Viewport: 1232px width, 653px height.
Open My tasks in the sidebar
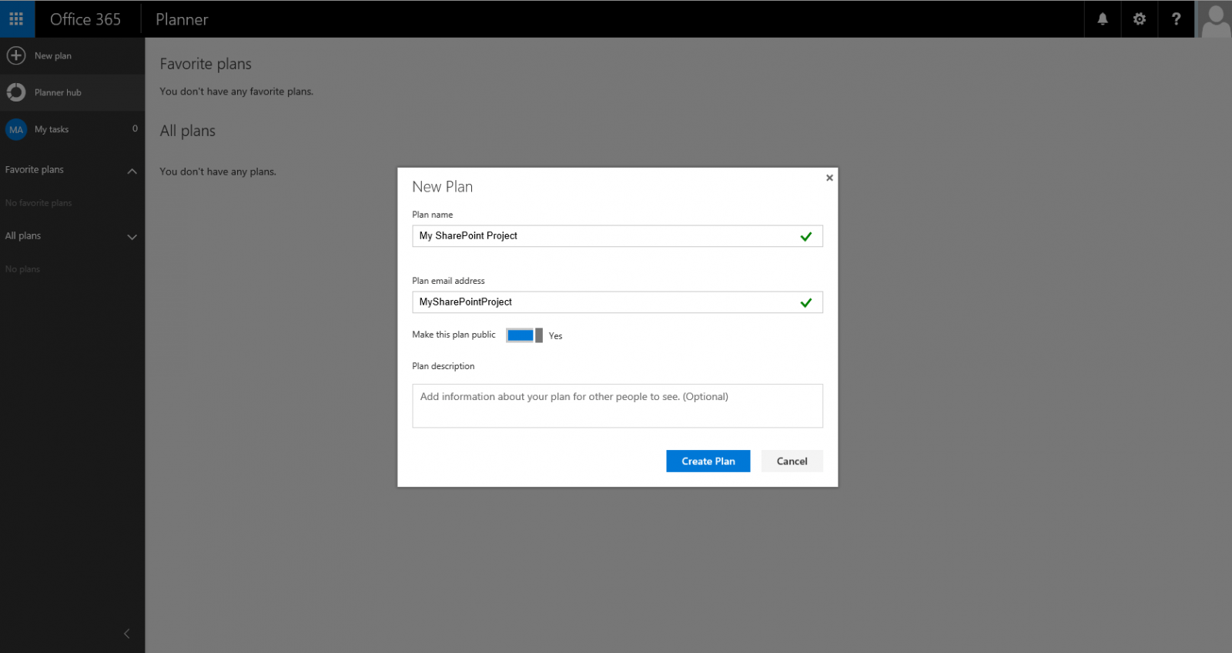[72, 129]
